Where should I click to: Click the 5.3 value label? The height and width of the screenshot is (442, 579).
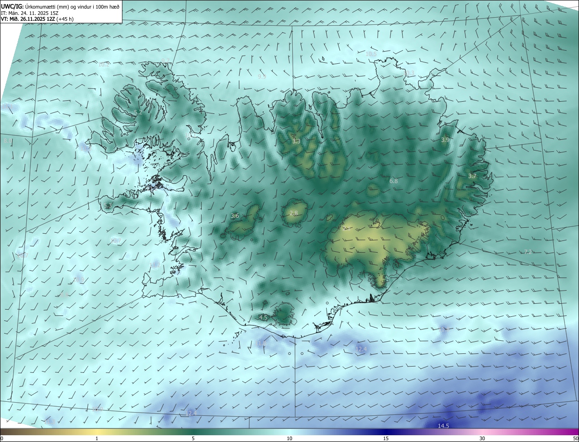click(x=107, y=206)
